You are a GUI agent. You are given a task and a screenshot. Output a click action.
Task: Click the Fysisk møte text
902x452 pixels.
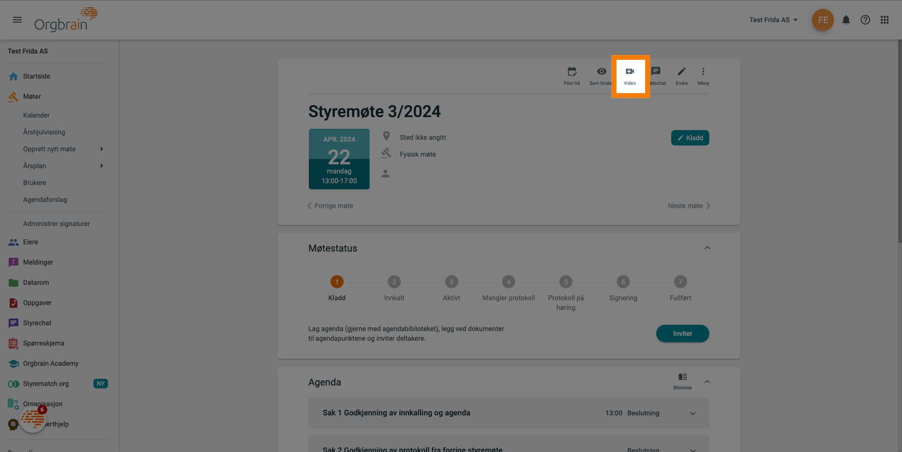418,154
